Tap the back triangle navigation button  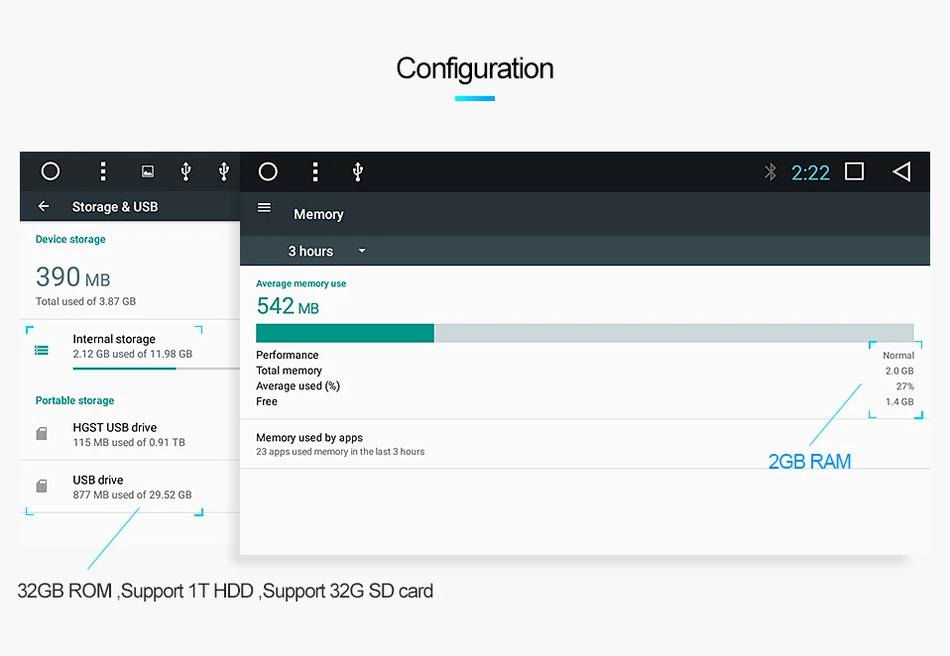(901, 171)
